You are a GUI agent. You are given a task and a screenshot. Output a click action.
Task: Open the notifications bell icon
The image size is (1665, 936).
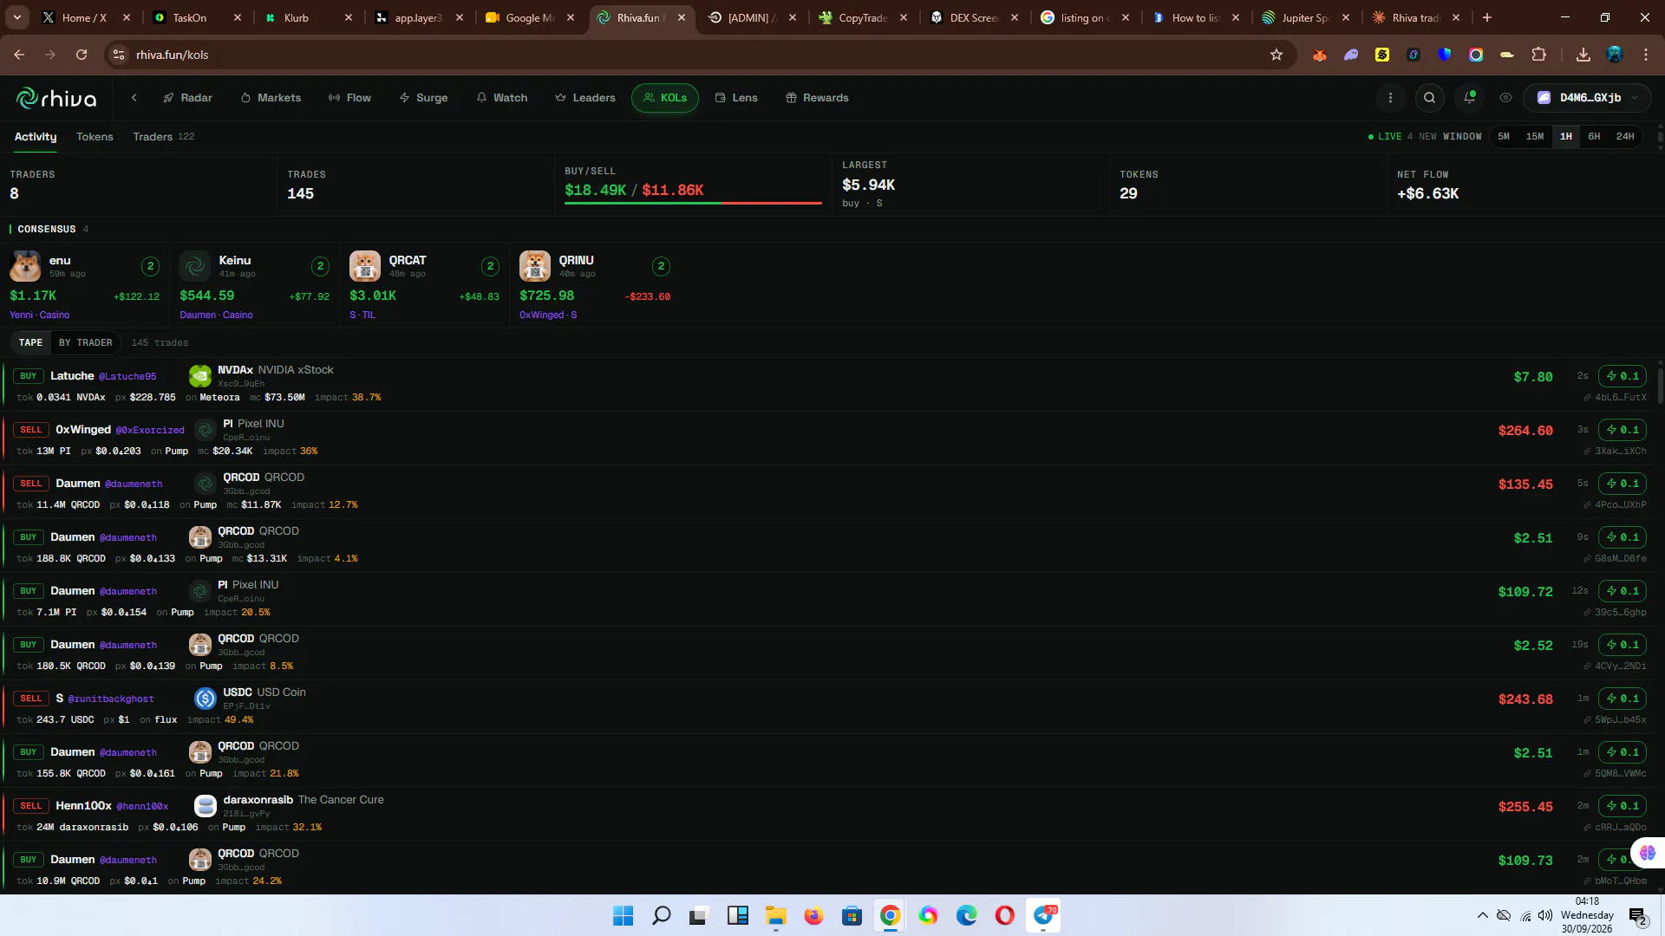(x=1469, y=98)
